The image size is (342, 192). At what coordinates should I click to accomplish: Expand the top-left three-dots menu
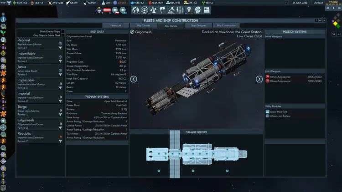pos(3,3)
